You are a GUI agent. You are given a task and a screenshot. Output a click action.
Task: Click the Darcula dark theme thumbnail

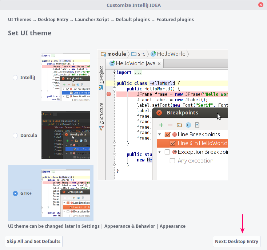coord(65,135)
